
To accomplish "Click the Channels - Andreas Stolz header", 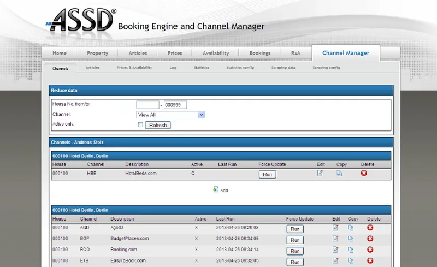I will tap(221, 142).
